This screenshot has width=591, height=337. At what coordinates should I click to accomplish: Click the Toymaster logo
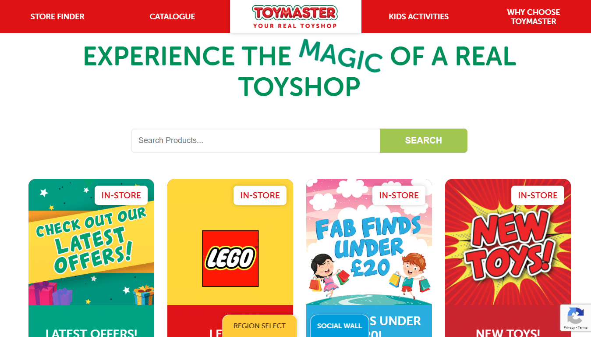coord(295,17)
